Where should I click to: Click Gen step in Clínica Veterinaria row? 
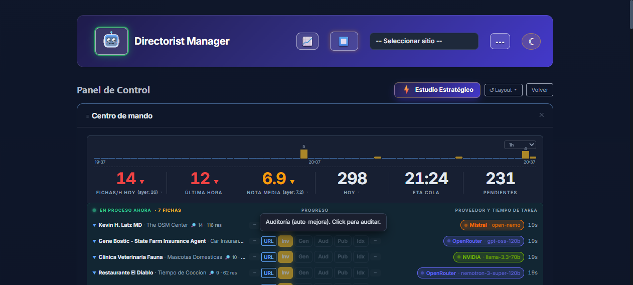303,257
